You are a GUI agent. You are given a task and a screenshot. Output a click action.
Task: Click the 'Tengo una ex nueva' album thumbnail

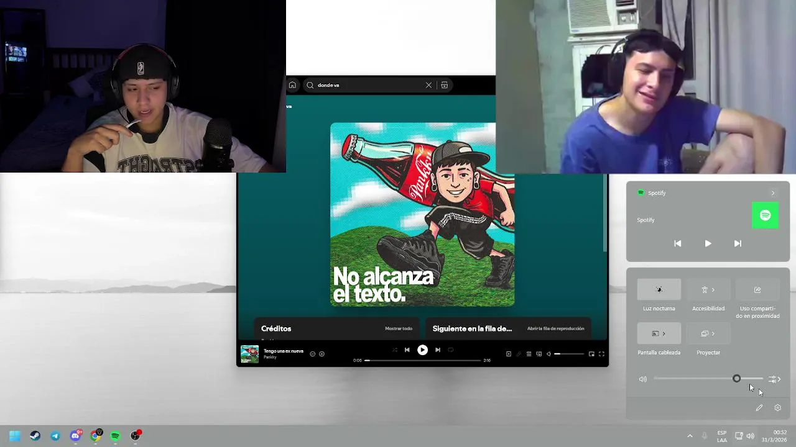tap(249, 354)
